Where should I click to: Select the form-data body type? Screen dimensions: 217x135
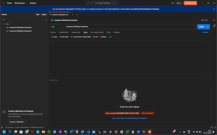pos(64,37)
